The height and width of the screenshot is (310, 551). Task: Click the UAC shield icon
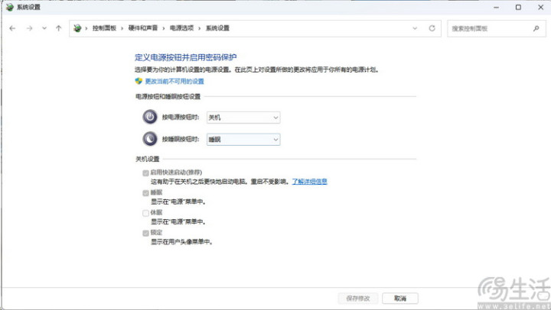pos(139,81)
